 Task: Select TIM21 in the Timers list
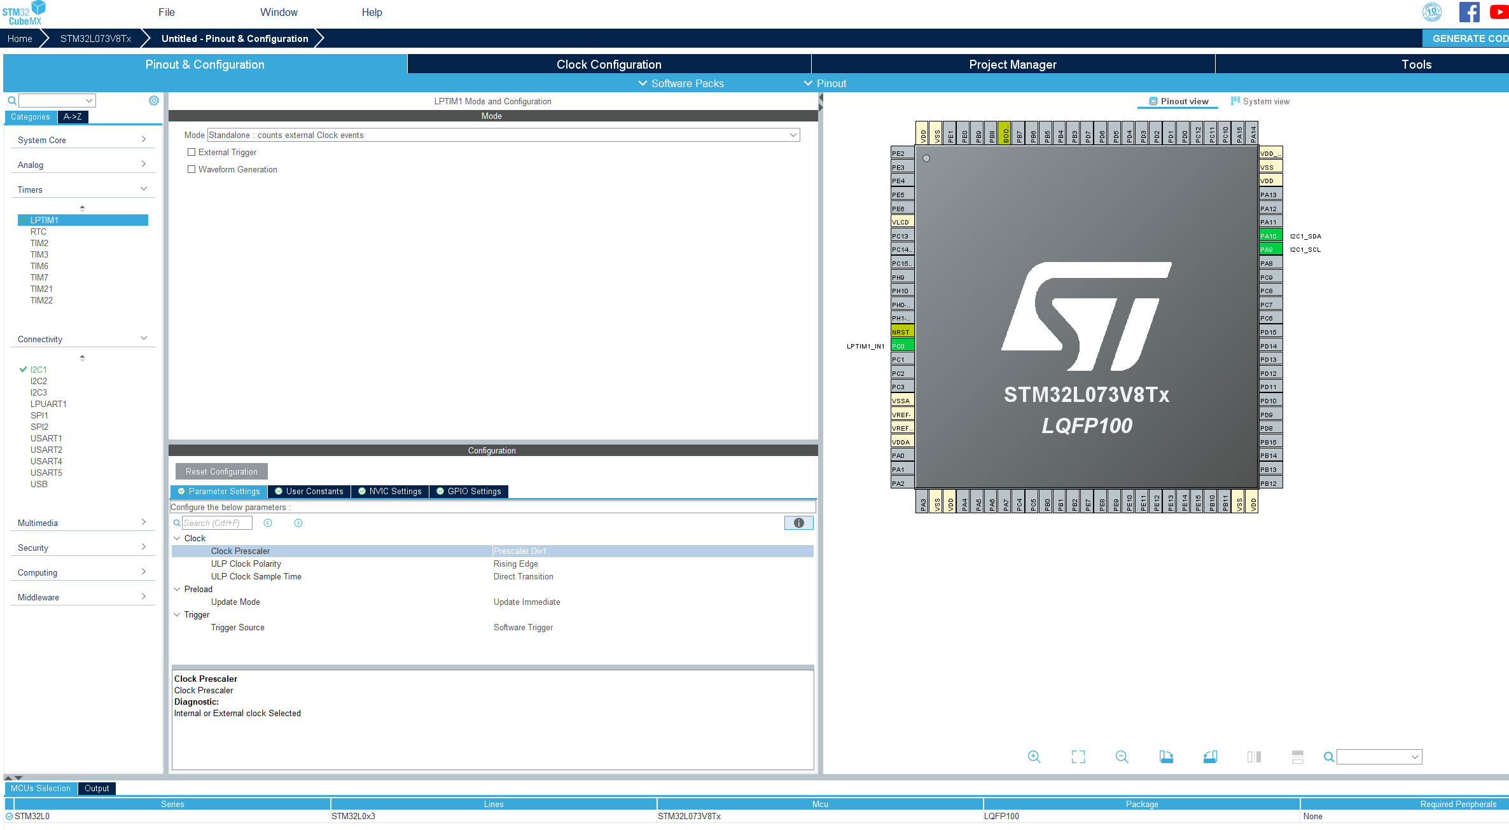tap(41, 289)
